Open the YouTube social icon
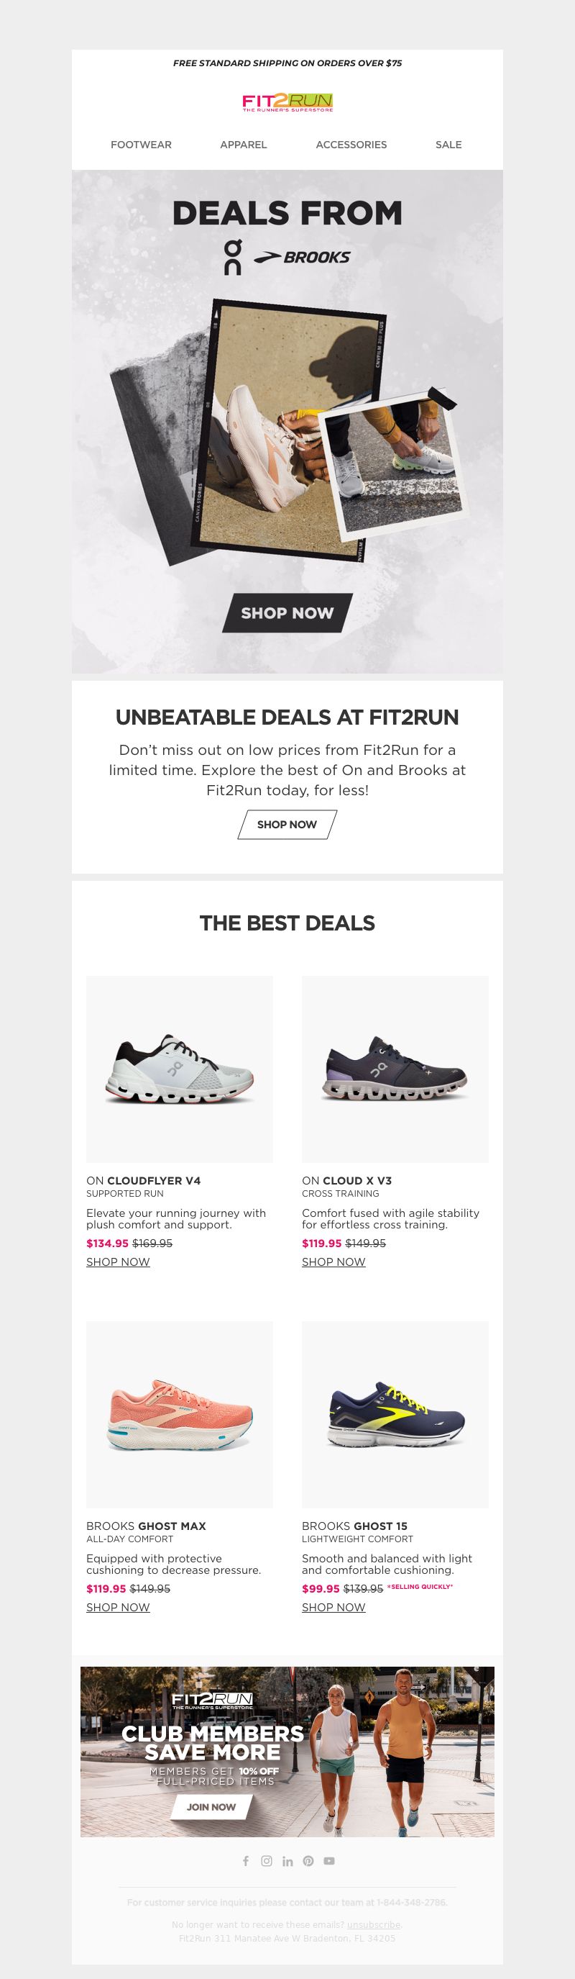This screenshot has height=1979, width=575. (328, 1861)
